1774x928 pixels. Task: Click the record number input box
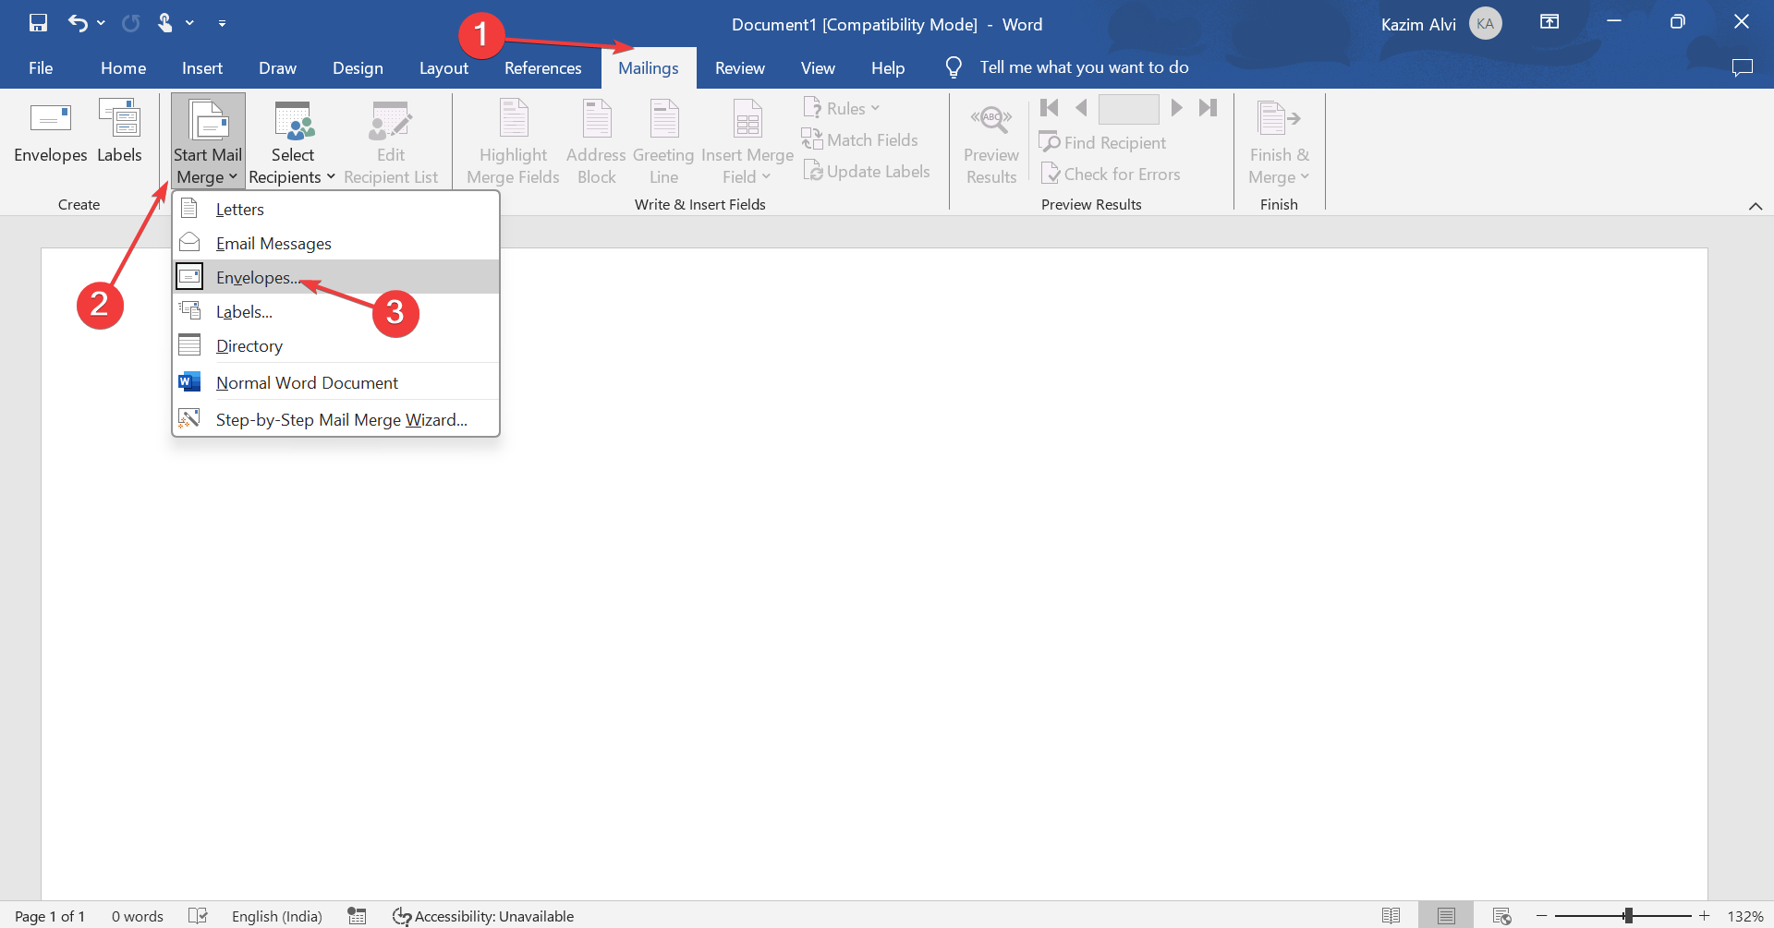(x=1128, y=109)
